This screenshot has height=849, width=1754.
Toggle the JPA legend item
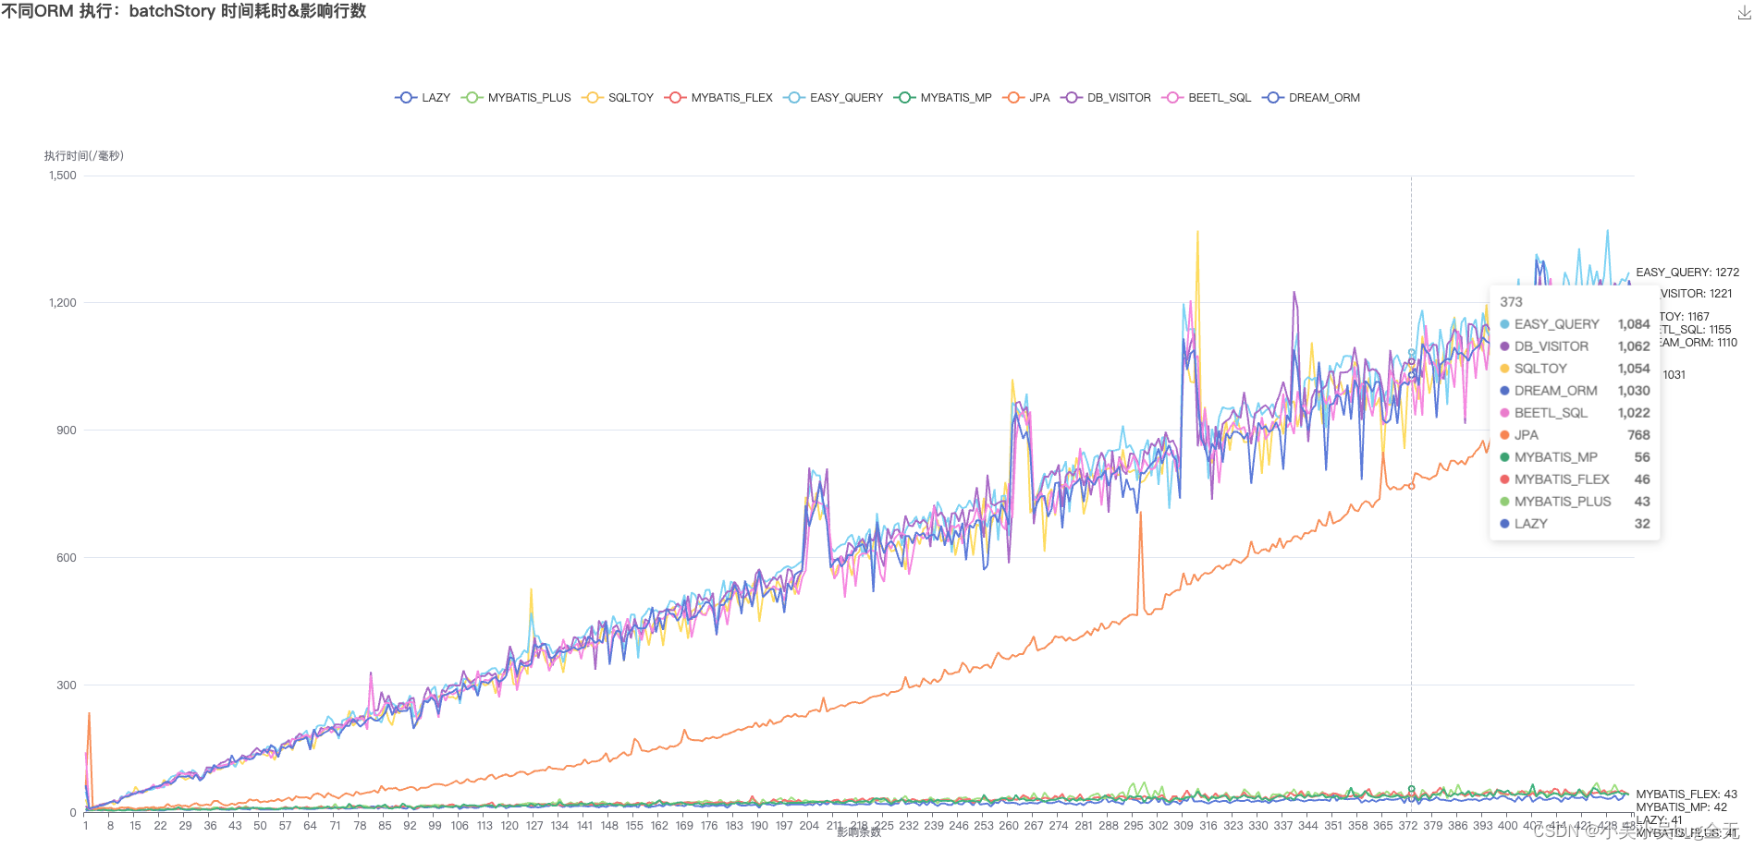[x=1026, y=98]
